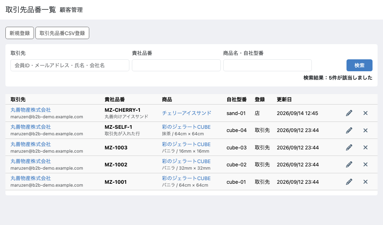This screenshot has height=225, width=383.
Task: Delete MZ-1003 entry using X icon
Action: (x=365, y=147)
